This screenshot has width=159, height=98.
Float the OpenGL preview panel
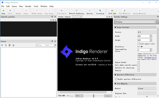(52, 17)
